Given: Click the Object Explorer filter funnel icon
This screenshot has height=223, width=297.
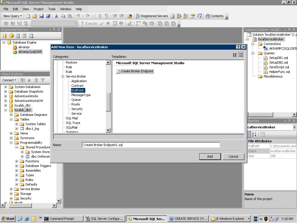Looking at the screenshot, I should (43, 80).
